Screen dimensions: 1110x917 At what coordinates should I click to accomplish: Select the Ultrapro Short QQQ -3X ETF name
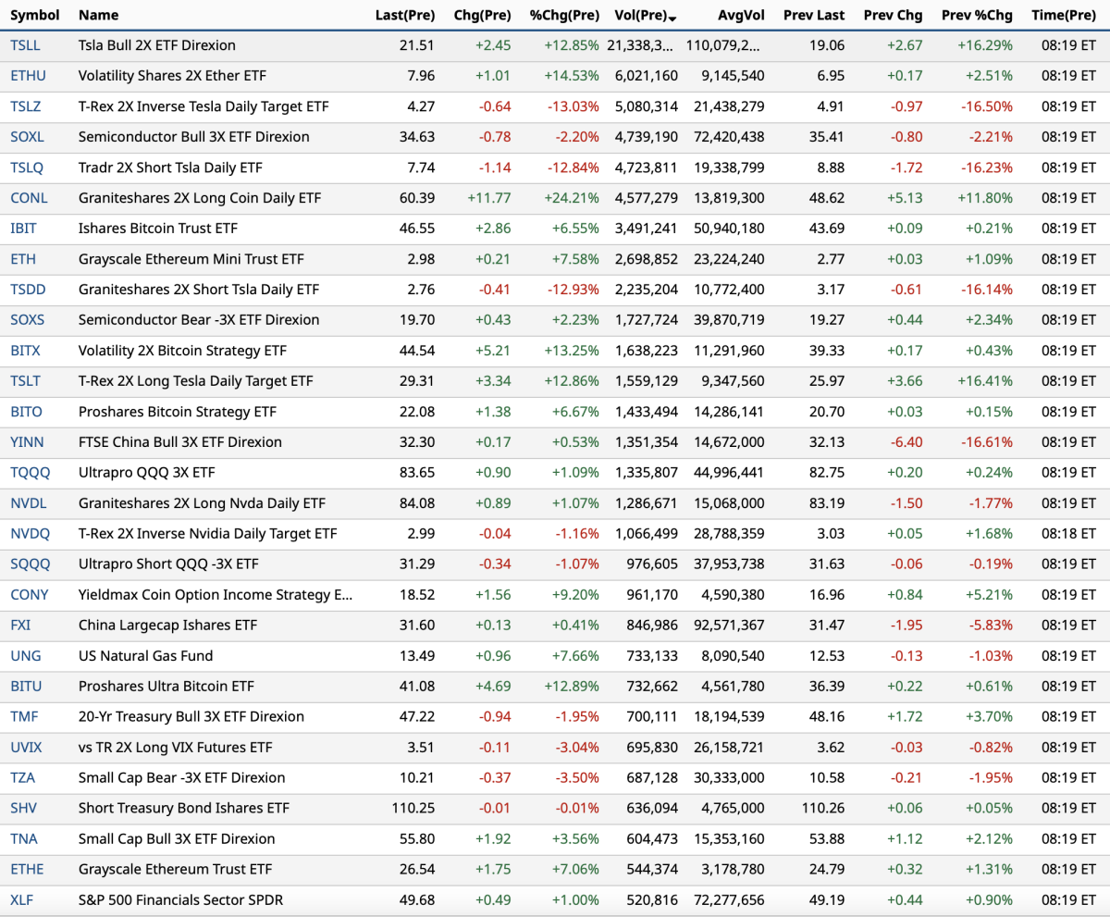pyautogui.click(x=168, y=564)
